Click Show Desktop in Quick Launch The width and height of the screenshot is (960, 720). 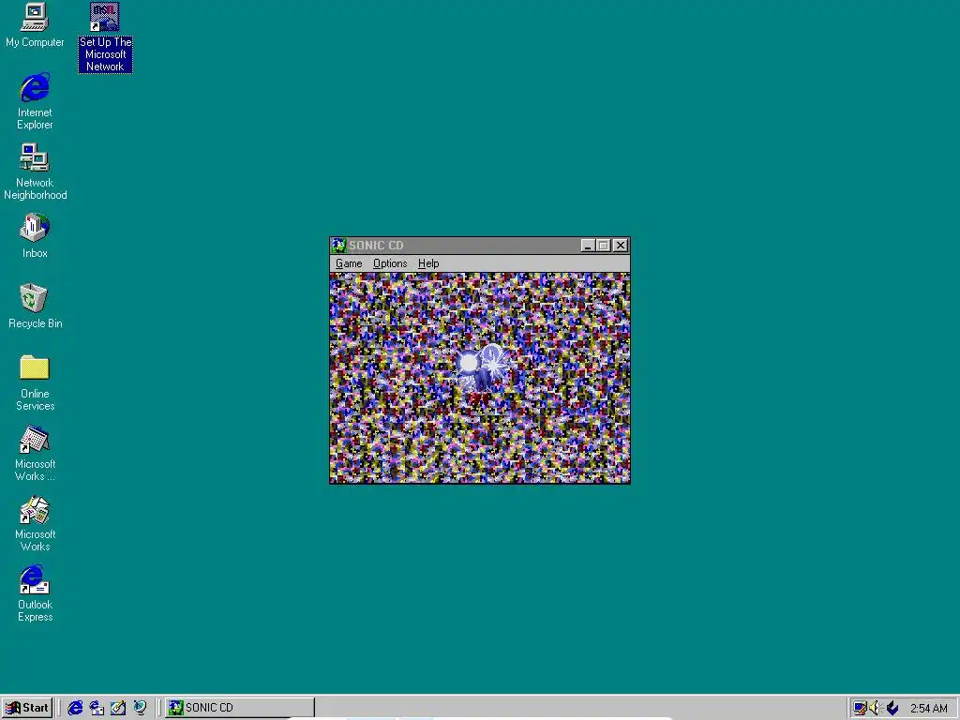click(x=118, y=708)
